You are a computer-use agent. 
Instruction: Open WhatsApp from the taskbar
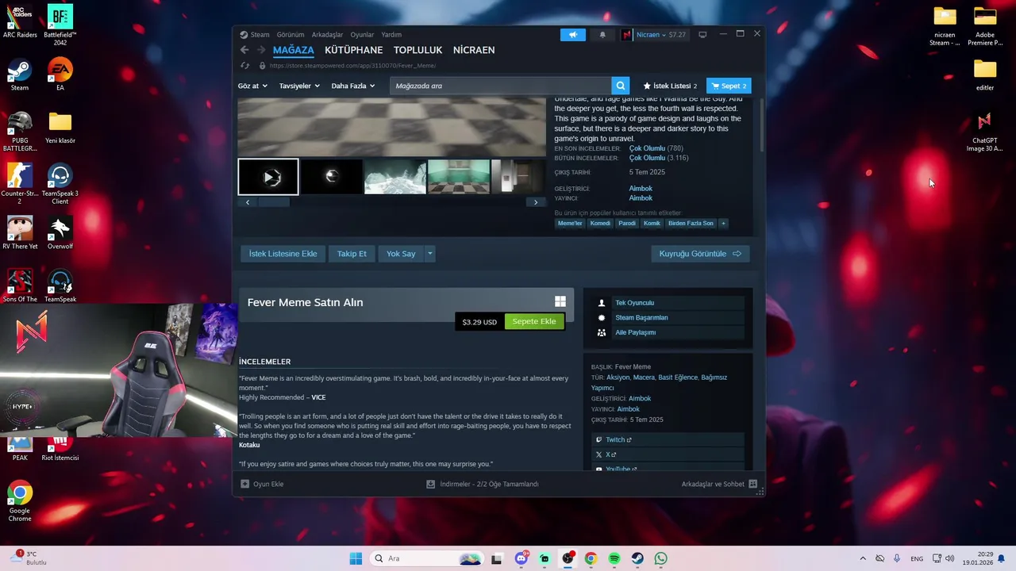click(x=661, y=559)
